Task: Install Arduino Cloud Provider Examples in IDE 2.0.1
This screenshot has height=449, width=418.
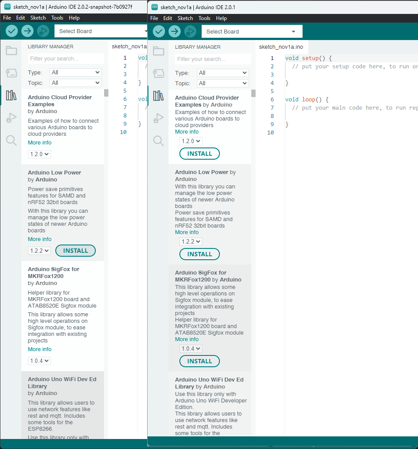Action: 199,154
